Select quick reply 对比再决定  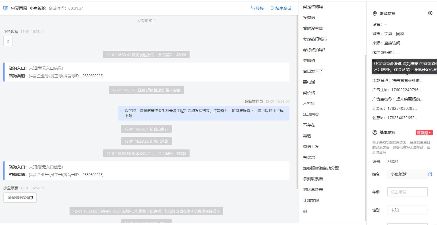point(313,190)
